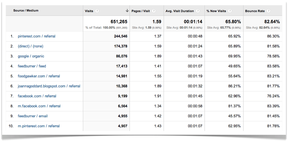Show Bounce Rate help tooltip icon
This screenshot has width=288, height=143.
(268, 11)
